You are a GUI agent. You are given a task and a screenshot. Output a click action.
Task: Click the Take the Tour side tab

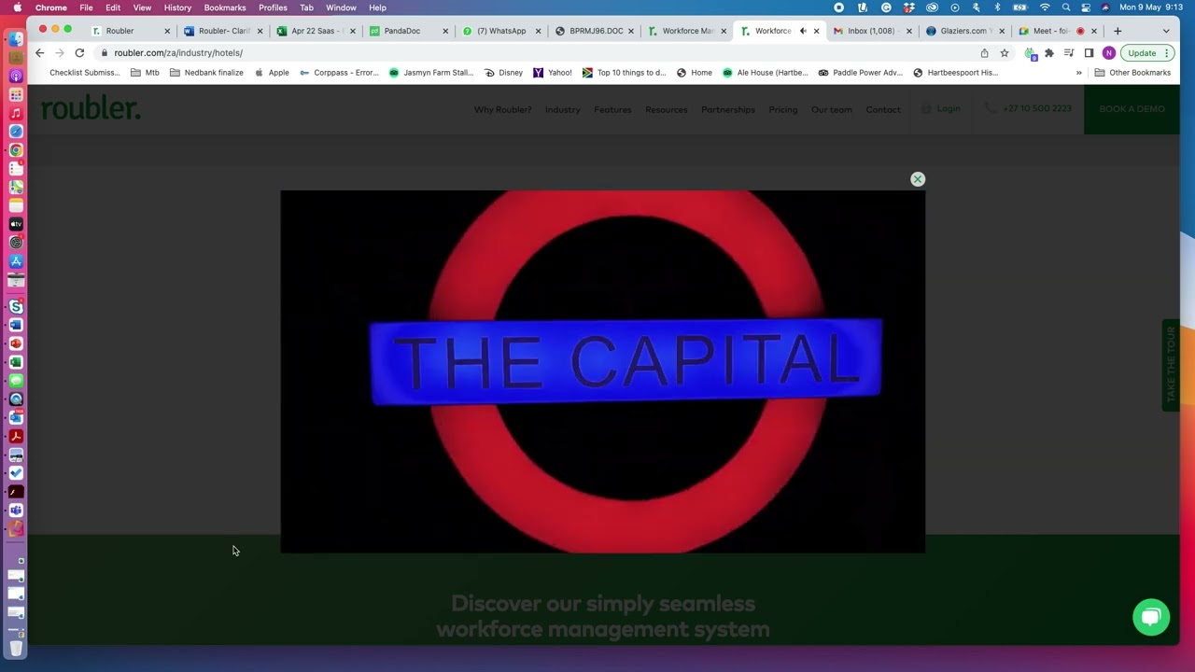click(x=1171, y=365)
